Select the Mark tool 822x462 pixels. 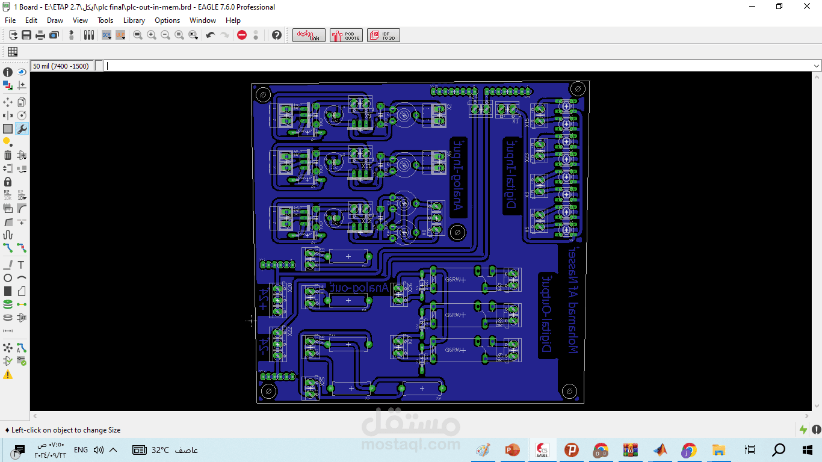tap(22, 86)
